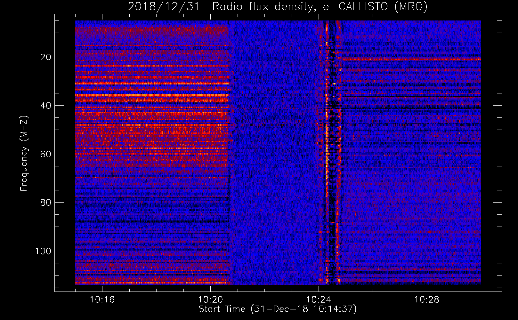The image size is (518, 320).
Task: Click the 10:24 time tick label
Action: (x=319, y=300)
